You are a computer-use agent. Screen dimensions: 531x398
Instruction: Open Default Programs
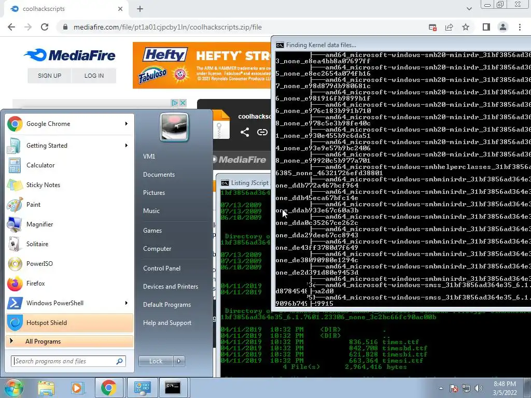click(x=167, y=305)
